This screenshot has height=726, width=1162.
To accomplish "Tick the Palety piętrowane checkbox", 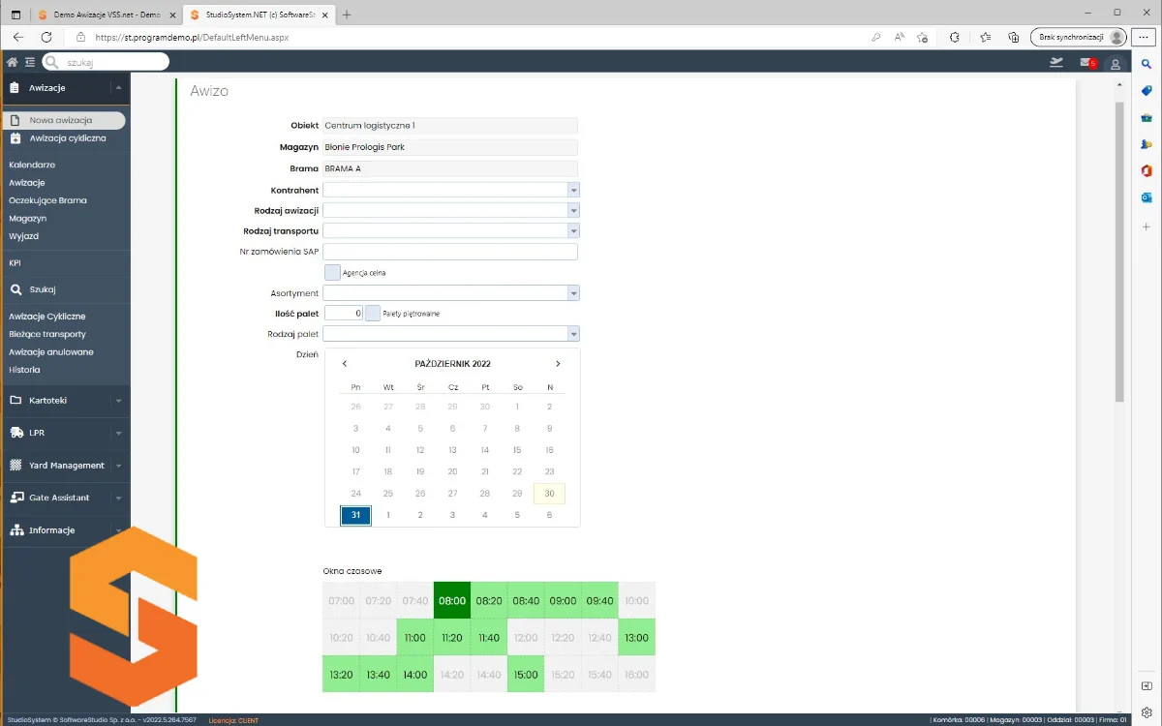I will 373,314.
